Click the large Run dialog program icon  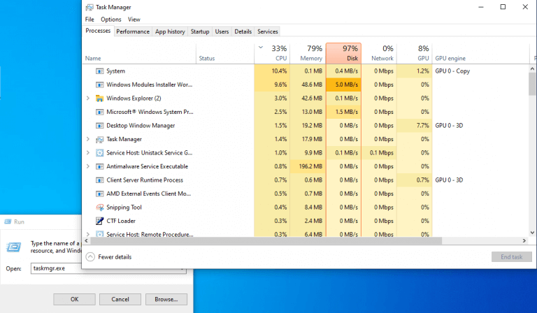pos(14,247)
